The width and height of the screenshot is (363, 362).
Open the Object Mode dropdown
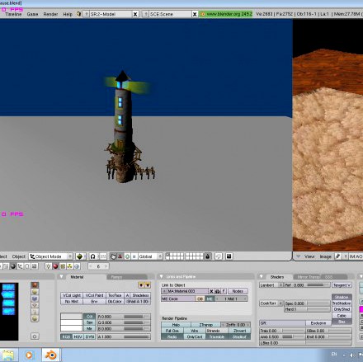[51, 256]
